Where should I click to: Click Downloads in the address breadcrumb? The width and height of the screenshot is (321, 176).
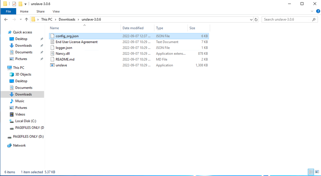click(x=67, y=20)
